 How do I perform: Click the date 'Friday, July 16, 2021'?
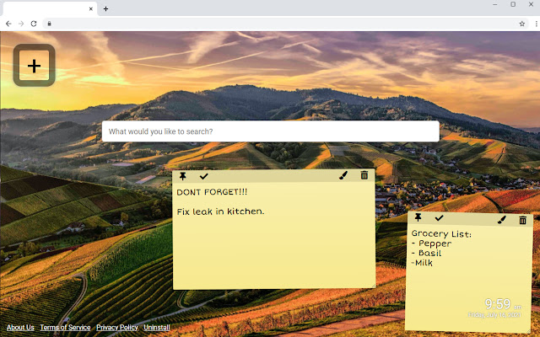click(494, 315)
